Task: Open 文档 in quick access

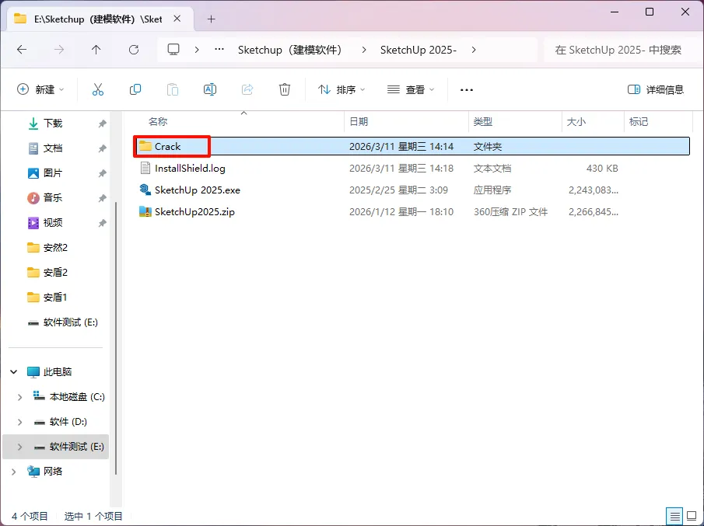Action: coord(53,148)
